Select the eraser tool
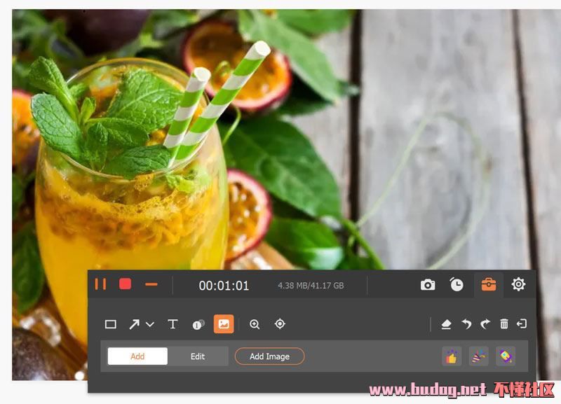This screenshot has height=404, width=561. coord(446,324)
